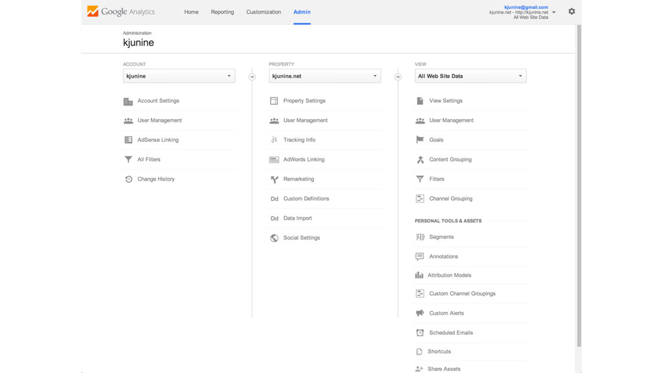Click the Content Grouping icon

click(420, 159)
